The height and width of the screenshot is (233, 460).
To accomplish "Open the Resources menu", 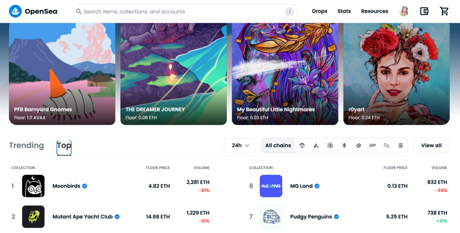I will tap(374, 11).
